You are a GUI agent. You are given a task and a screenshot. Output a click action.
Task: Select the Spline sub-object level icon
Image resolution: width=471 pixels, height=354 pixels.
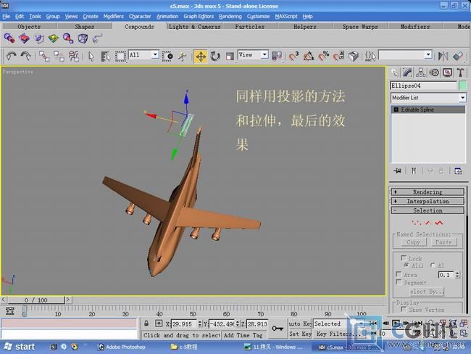click(439, 223)
